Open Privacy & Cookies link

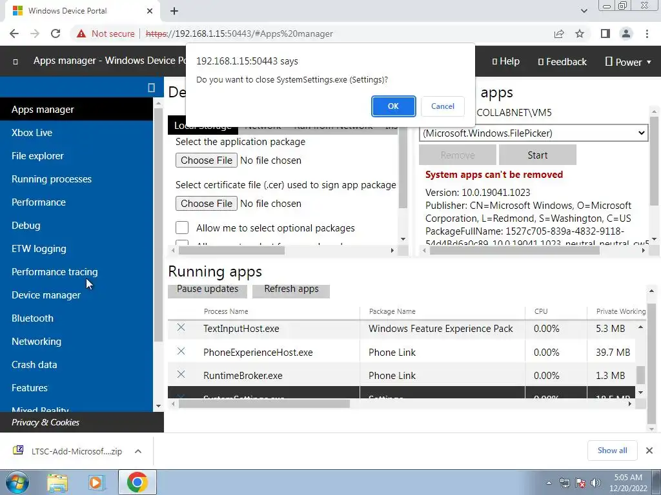46,422
